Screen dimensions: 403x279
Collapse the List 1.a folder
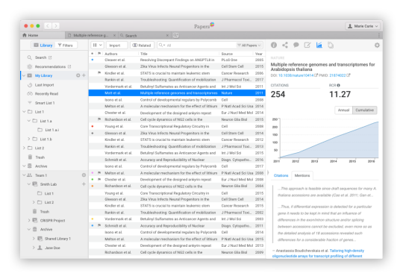[x=29, y=121]
